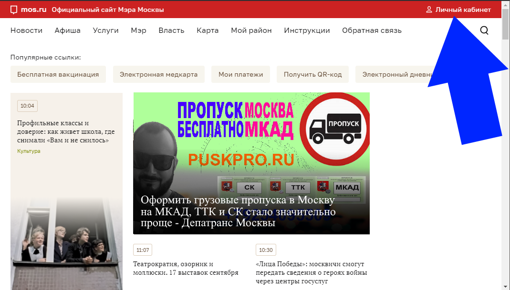Screen dimensions: 510x290
Task: Click the vertical page scrollbar thumb
Action: 505,24
